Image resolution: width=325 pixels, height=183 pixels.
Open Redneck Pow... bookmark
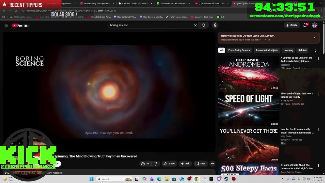point(99,17)
